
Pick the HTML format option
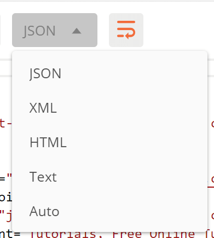point(109,142)
